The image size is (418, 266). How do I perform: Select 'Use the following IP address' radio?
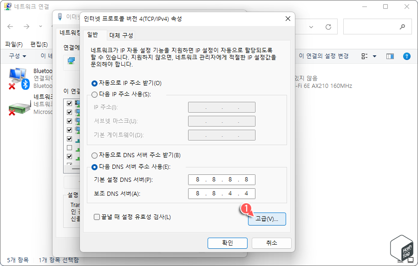(x=94, y=94)
